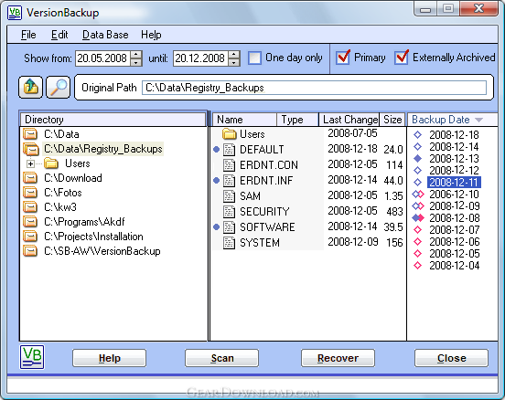
Task: Click the Scan button
Action: coord(222,358)
